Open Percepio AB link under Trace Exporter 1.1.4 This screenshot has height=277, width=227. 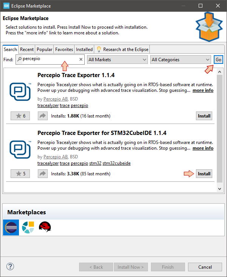(56, 99)
